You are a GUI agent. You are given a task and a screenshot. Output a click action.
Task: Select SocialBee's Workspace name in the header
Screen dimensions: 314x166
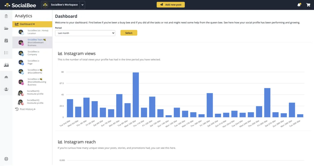click(64, 5)
